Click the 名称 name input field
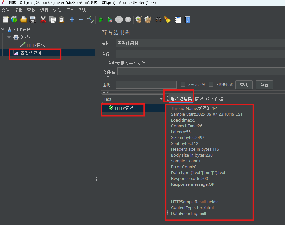Image resolution: width=285 pixels, height=225 pixels. (x=201, y=43)
